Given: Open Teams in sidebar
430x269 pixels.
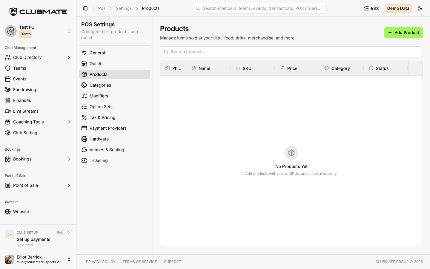Looking at the screenshot, I should click(38, 68).
